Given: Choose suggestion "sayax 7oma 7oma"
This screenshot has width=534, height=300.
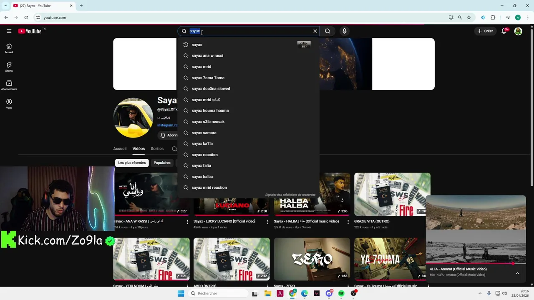Looking at the screenshot, I should pos(248,77).
